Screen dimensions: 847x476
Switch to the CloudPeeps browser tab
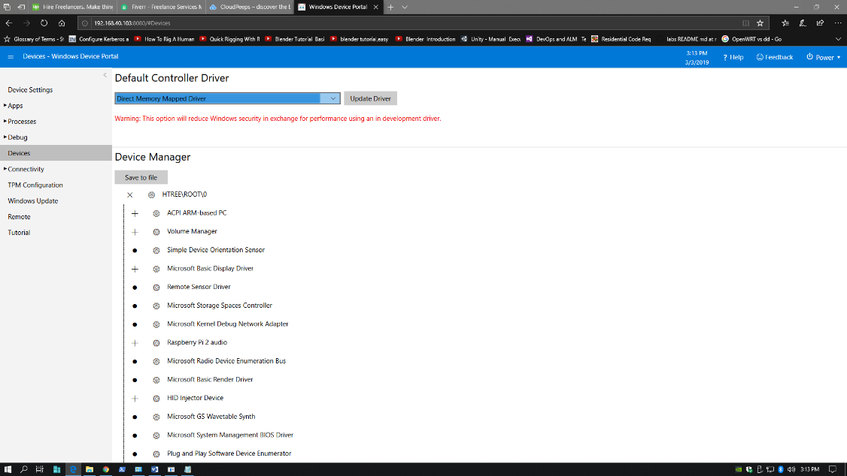[x=250, y=7]
